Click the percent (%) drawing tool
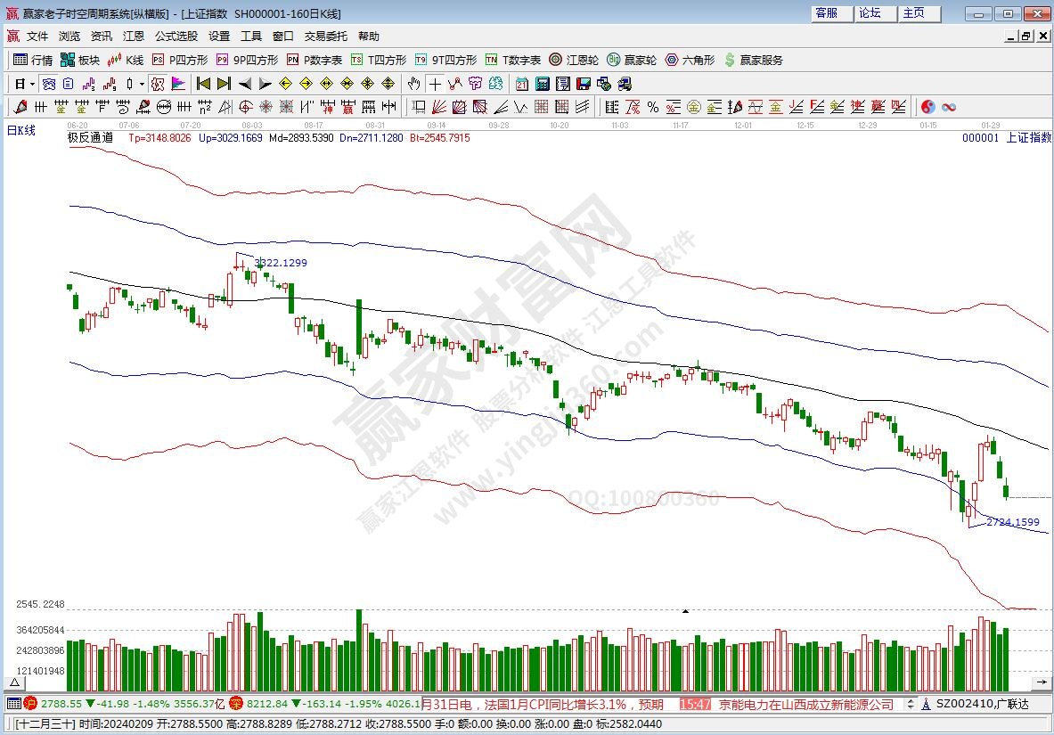1054x735 pixels. [652, 107]
